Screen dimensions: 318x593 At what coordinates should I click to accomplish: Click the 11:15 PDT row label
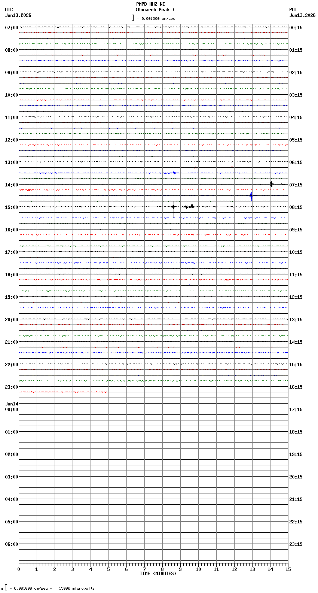coord(296,275)
